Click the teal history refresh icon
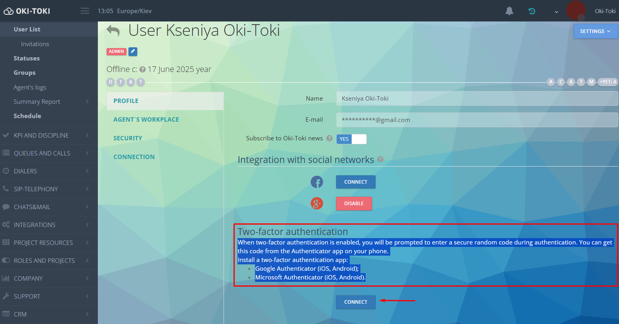 click(532, 11)
